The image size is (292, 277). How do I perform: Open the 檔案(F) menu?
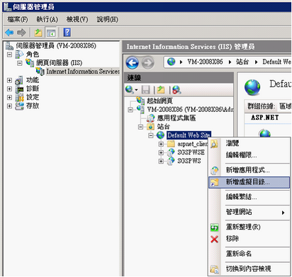[x=17, y=19]
